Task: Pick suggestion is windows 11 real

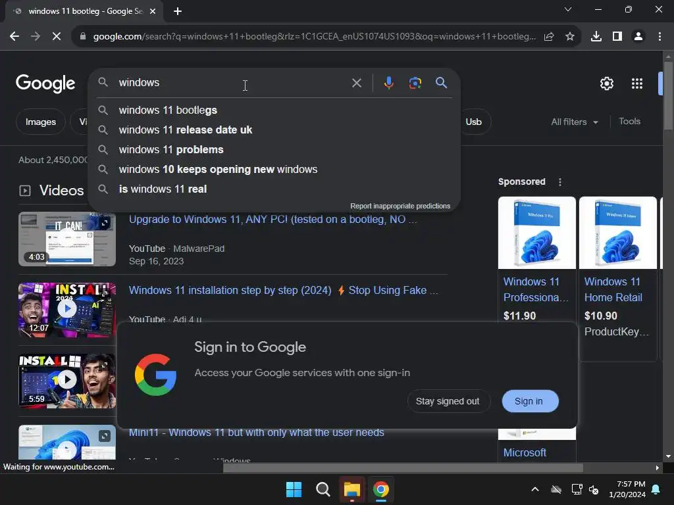Action: (274, 189)
